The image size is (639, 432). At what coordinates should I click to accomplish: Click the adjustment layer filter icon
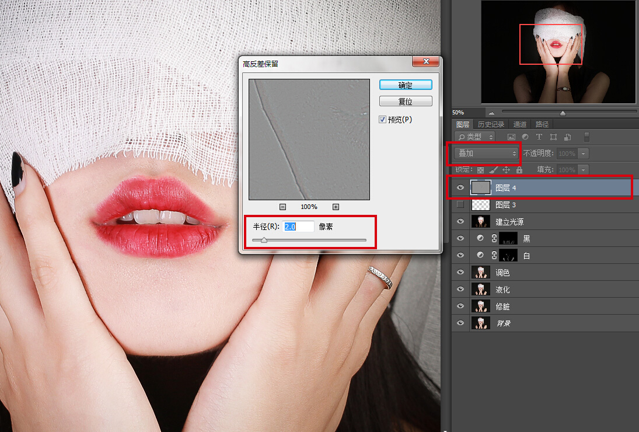tap(525, 137)
